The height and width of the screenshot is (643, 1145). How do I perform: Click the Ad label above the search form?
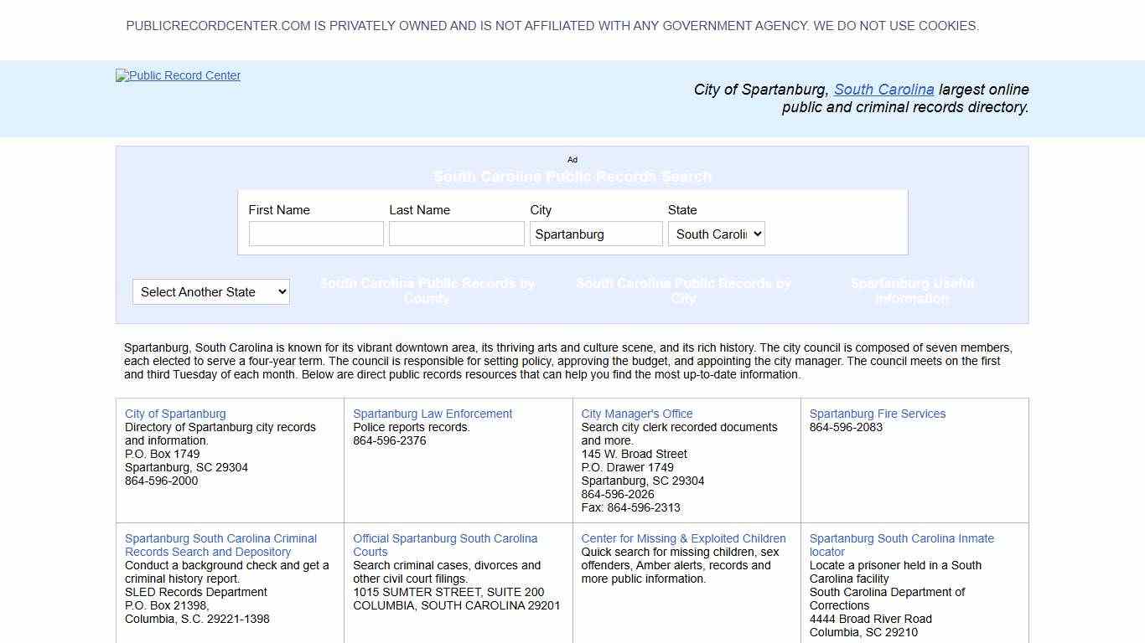pyautogui.click(x=572, y=160)
